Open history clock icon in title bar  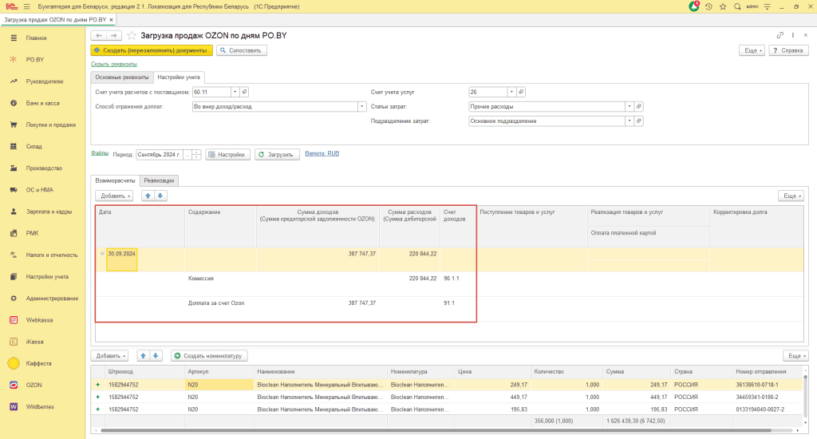(x=708, y=6)
